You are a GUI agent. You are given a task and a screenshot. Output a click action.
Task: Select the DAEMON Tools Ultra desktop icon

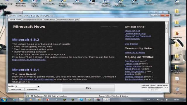[x=20, y=3]
